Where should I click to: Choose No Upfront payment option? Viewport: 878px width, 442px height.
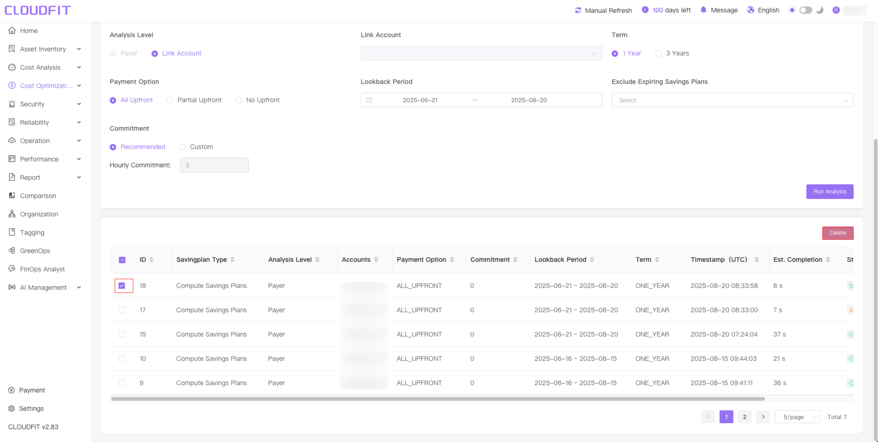pos(239,100)
